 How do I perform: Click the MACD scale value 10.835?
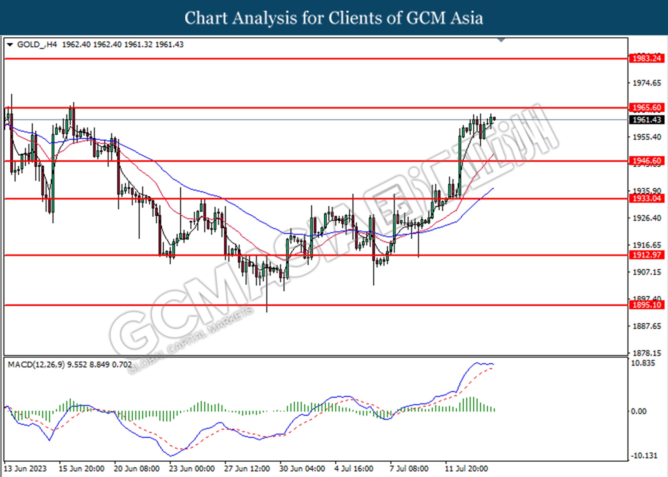(643, 363)
